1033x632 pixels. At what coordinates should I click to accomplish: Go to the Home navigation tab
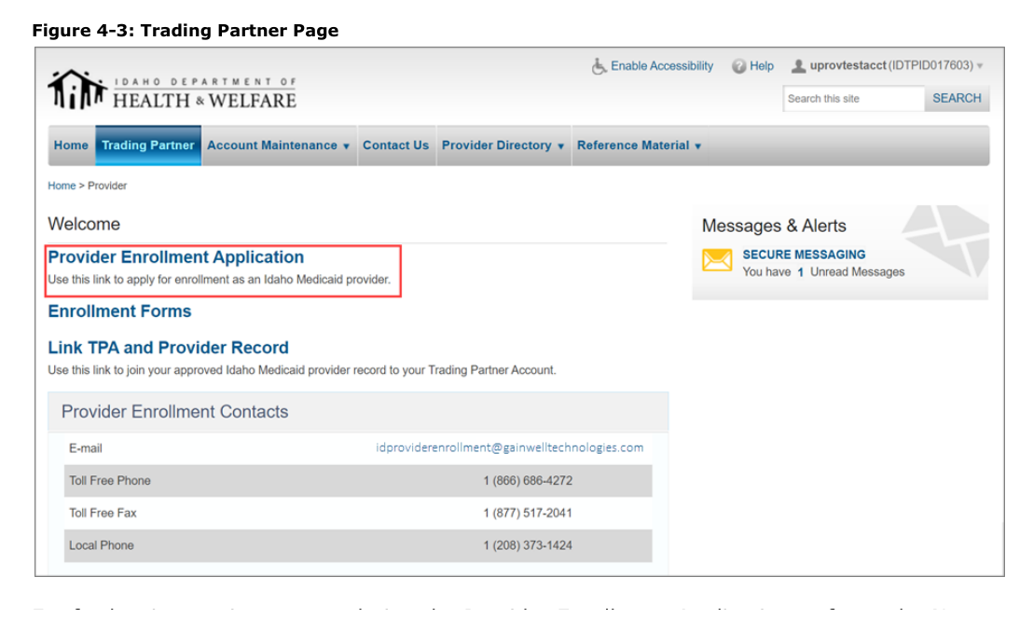click(71, 145)
